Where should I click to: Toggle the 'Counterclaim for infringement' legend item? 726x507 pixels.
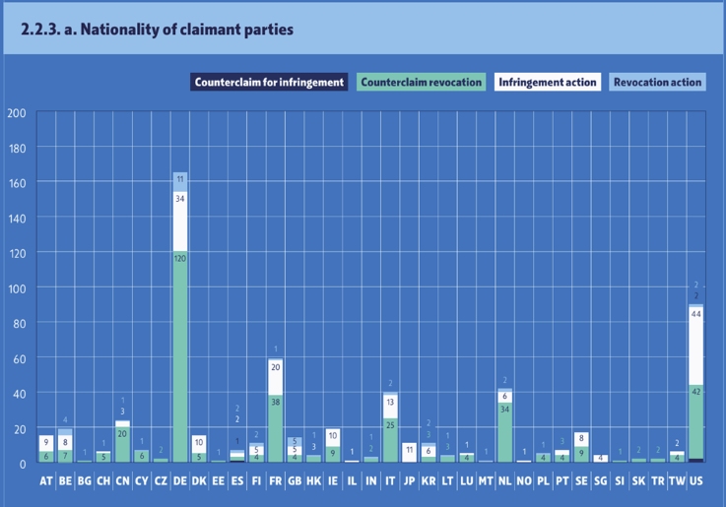click(269, 82)
